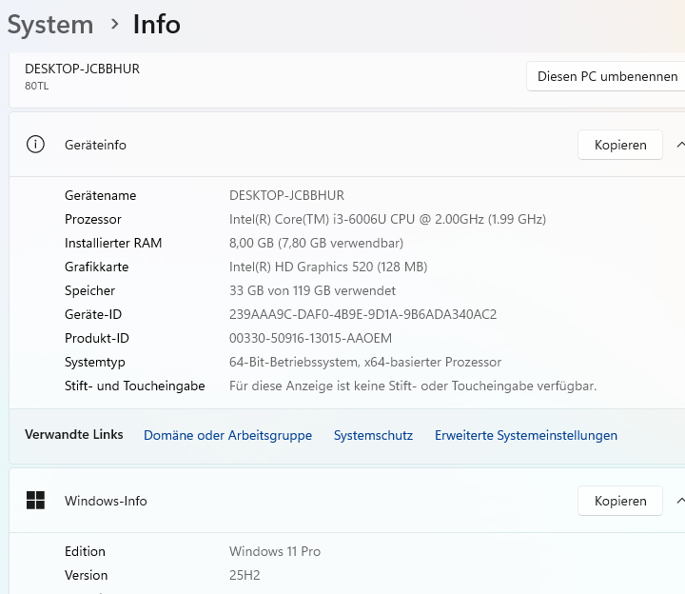Click the Edition label
Screen dimensions: 685x594
[85, 551]
